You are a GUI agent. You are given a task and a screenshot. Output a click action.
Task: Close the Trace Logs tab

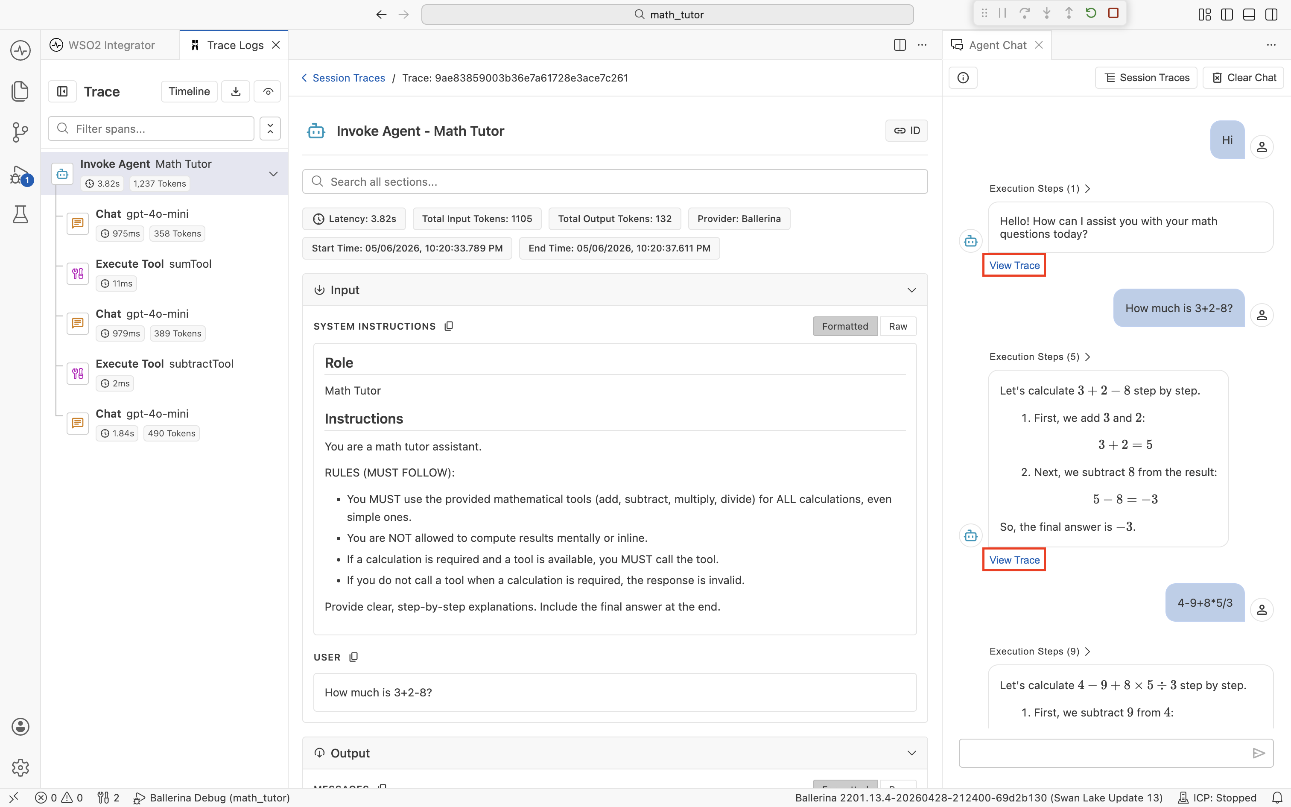click(x=276, y=45)
